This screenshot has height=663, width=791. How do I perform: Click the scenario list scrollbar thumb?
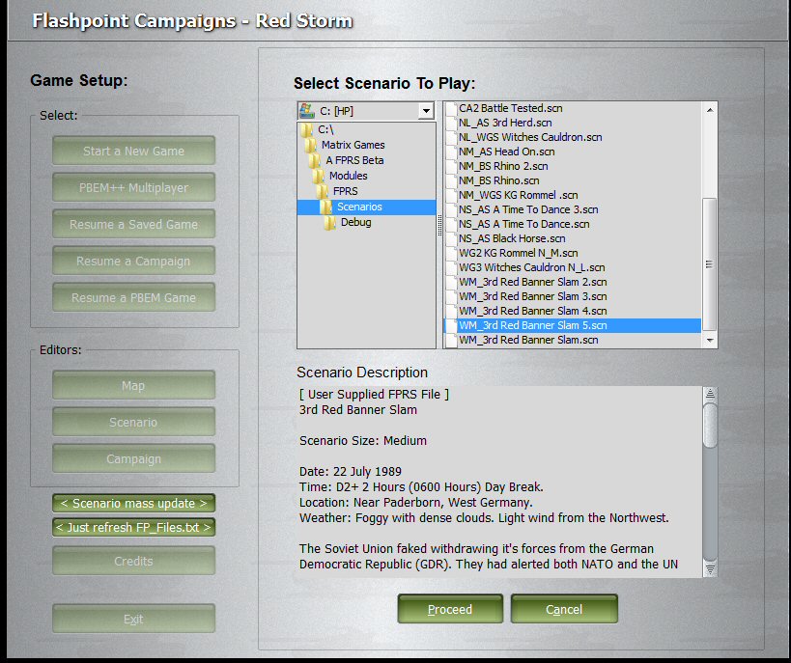(710, 264)
